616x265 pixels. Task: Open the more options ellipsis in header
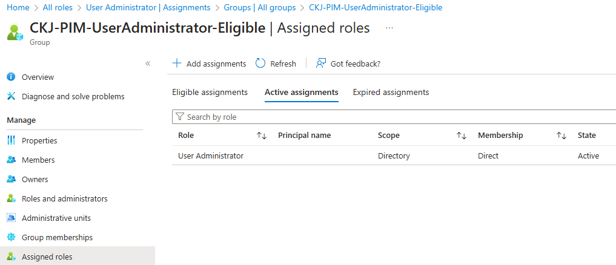[389, 28]
